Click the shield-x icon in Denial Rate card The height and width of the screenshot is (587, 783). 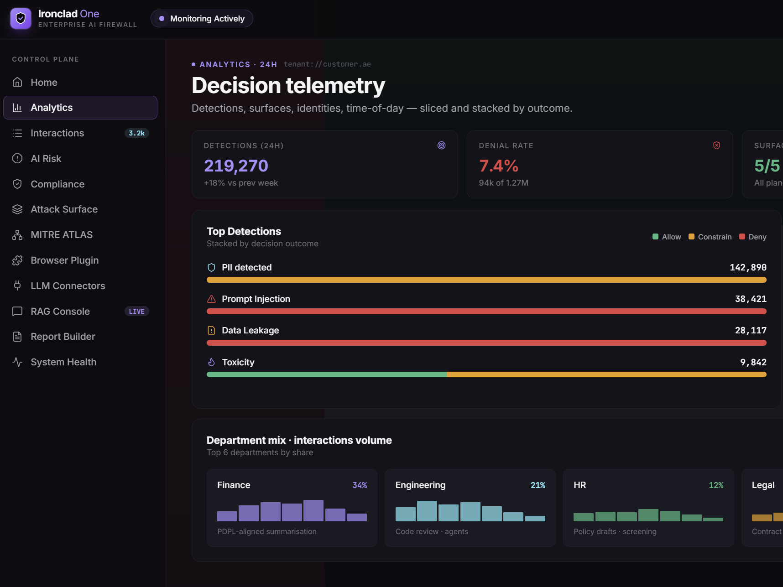(x=716, y=145)
